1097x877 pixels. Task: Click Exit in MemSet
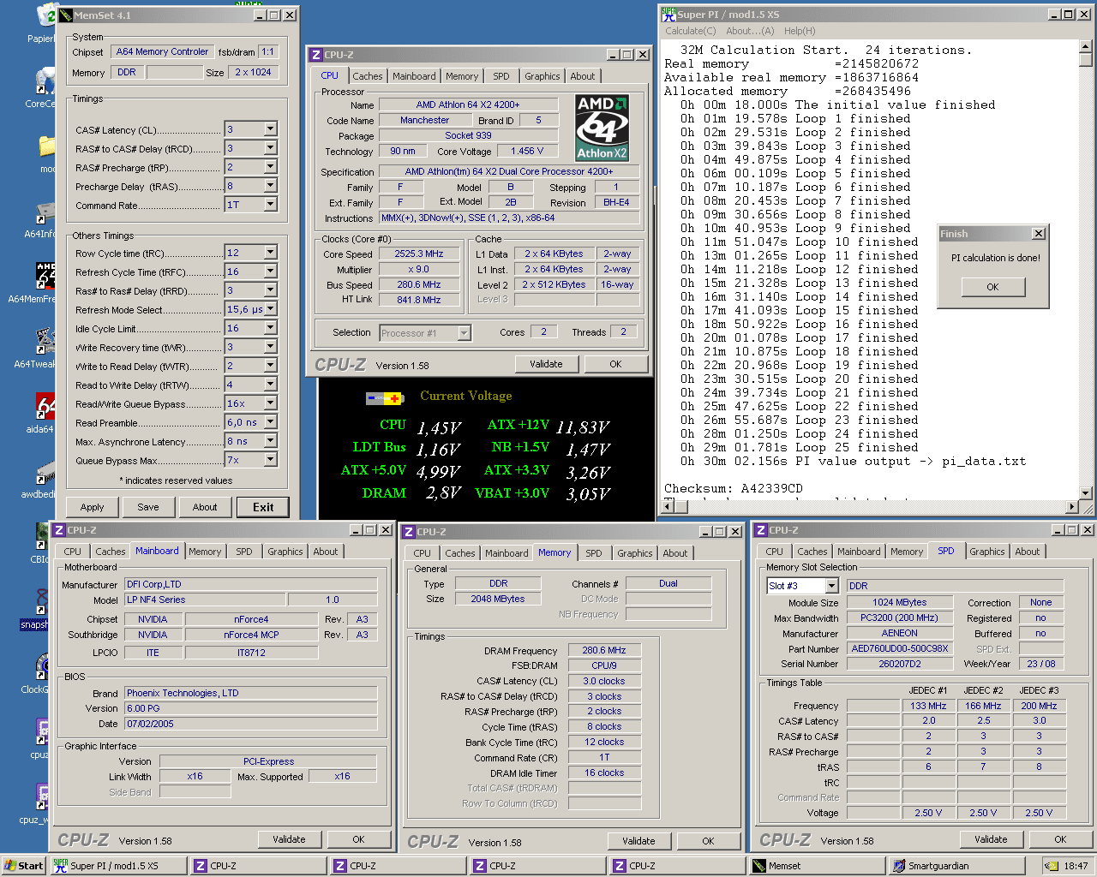263,507
